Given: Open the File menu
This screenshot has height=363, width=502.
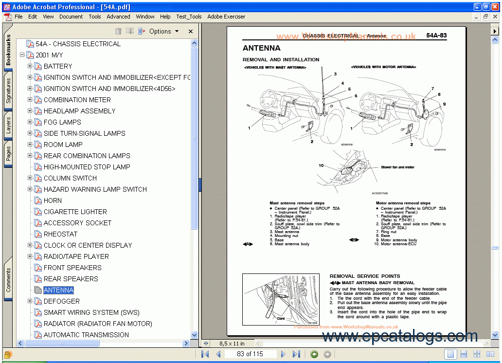Looking at the screenshot, I should (18, 17).
